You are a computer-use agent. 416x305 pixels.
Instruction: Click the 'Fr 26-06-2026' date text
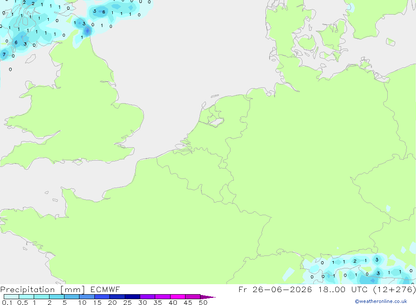click(275, 289)
